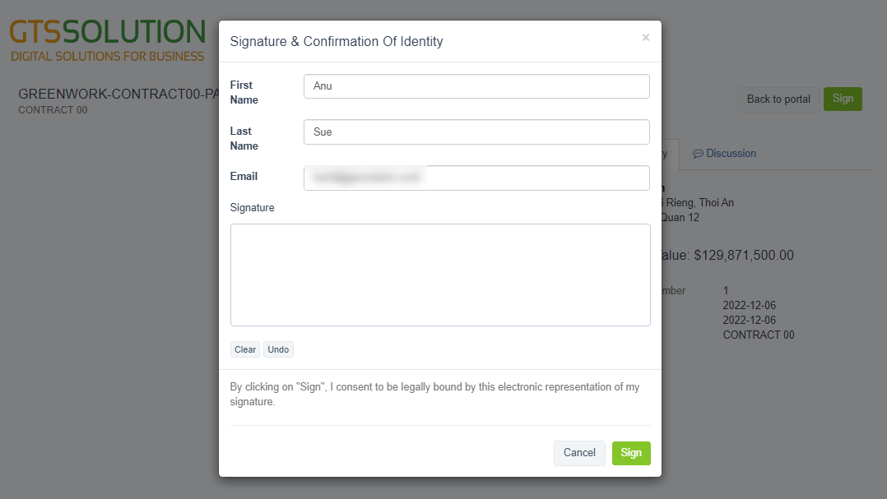Click the GTS Solution logo
Screen dimensions: 887x499
click(x=107, y=41)
